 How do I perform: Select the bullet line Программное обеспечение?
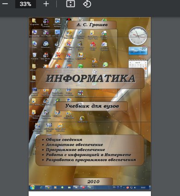(76, 150)
